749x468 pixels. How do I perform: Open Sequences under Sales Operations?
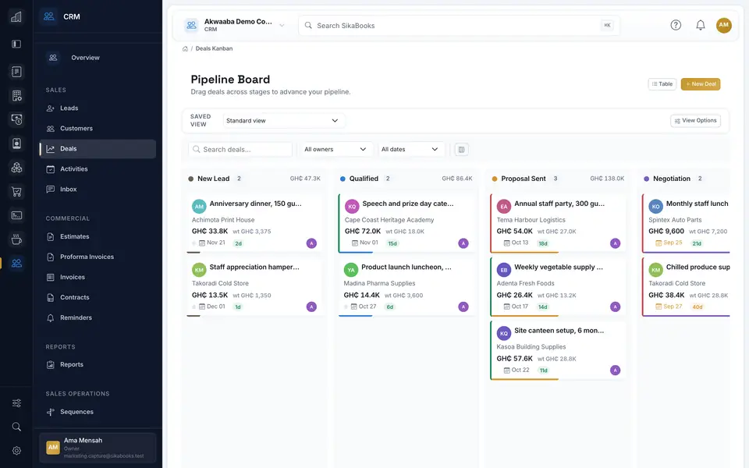tap(98, 412)
